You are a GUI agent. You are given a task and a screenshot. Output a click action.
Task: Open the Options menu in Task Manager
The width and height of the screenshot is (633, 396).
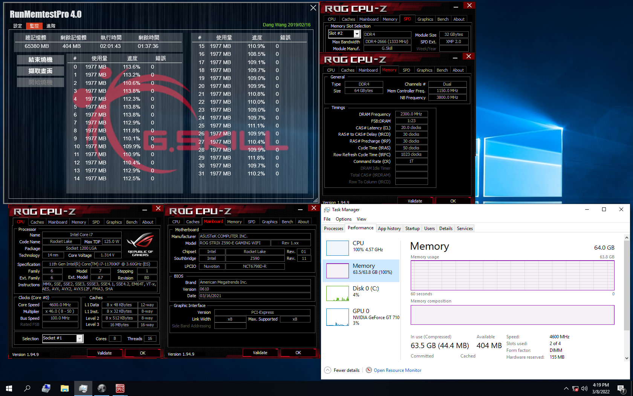click(343, 219)
